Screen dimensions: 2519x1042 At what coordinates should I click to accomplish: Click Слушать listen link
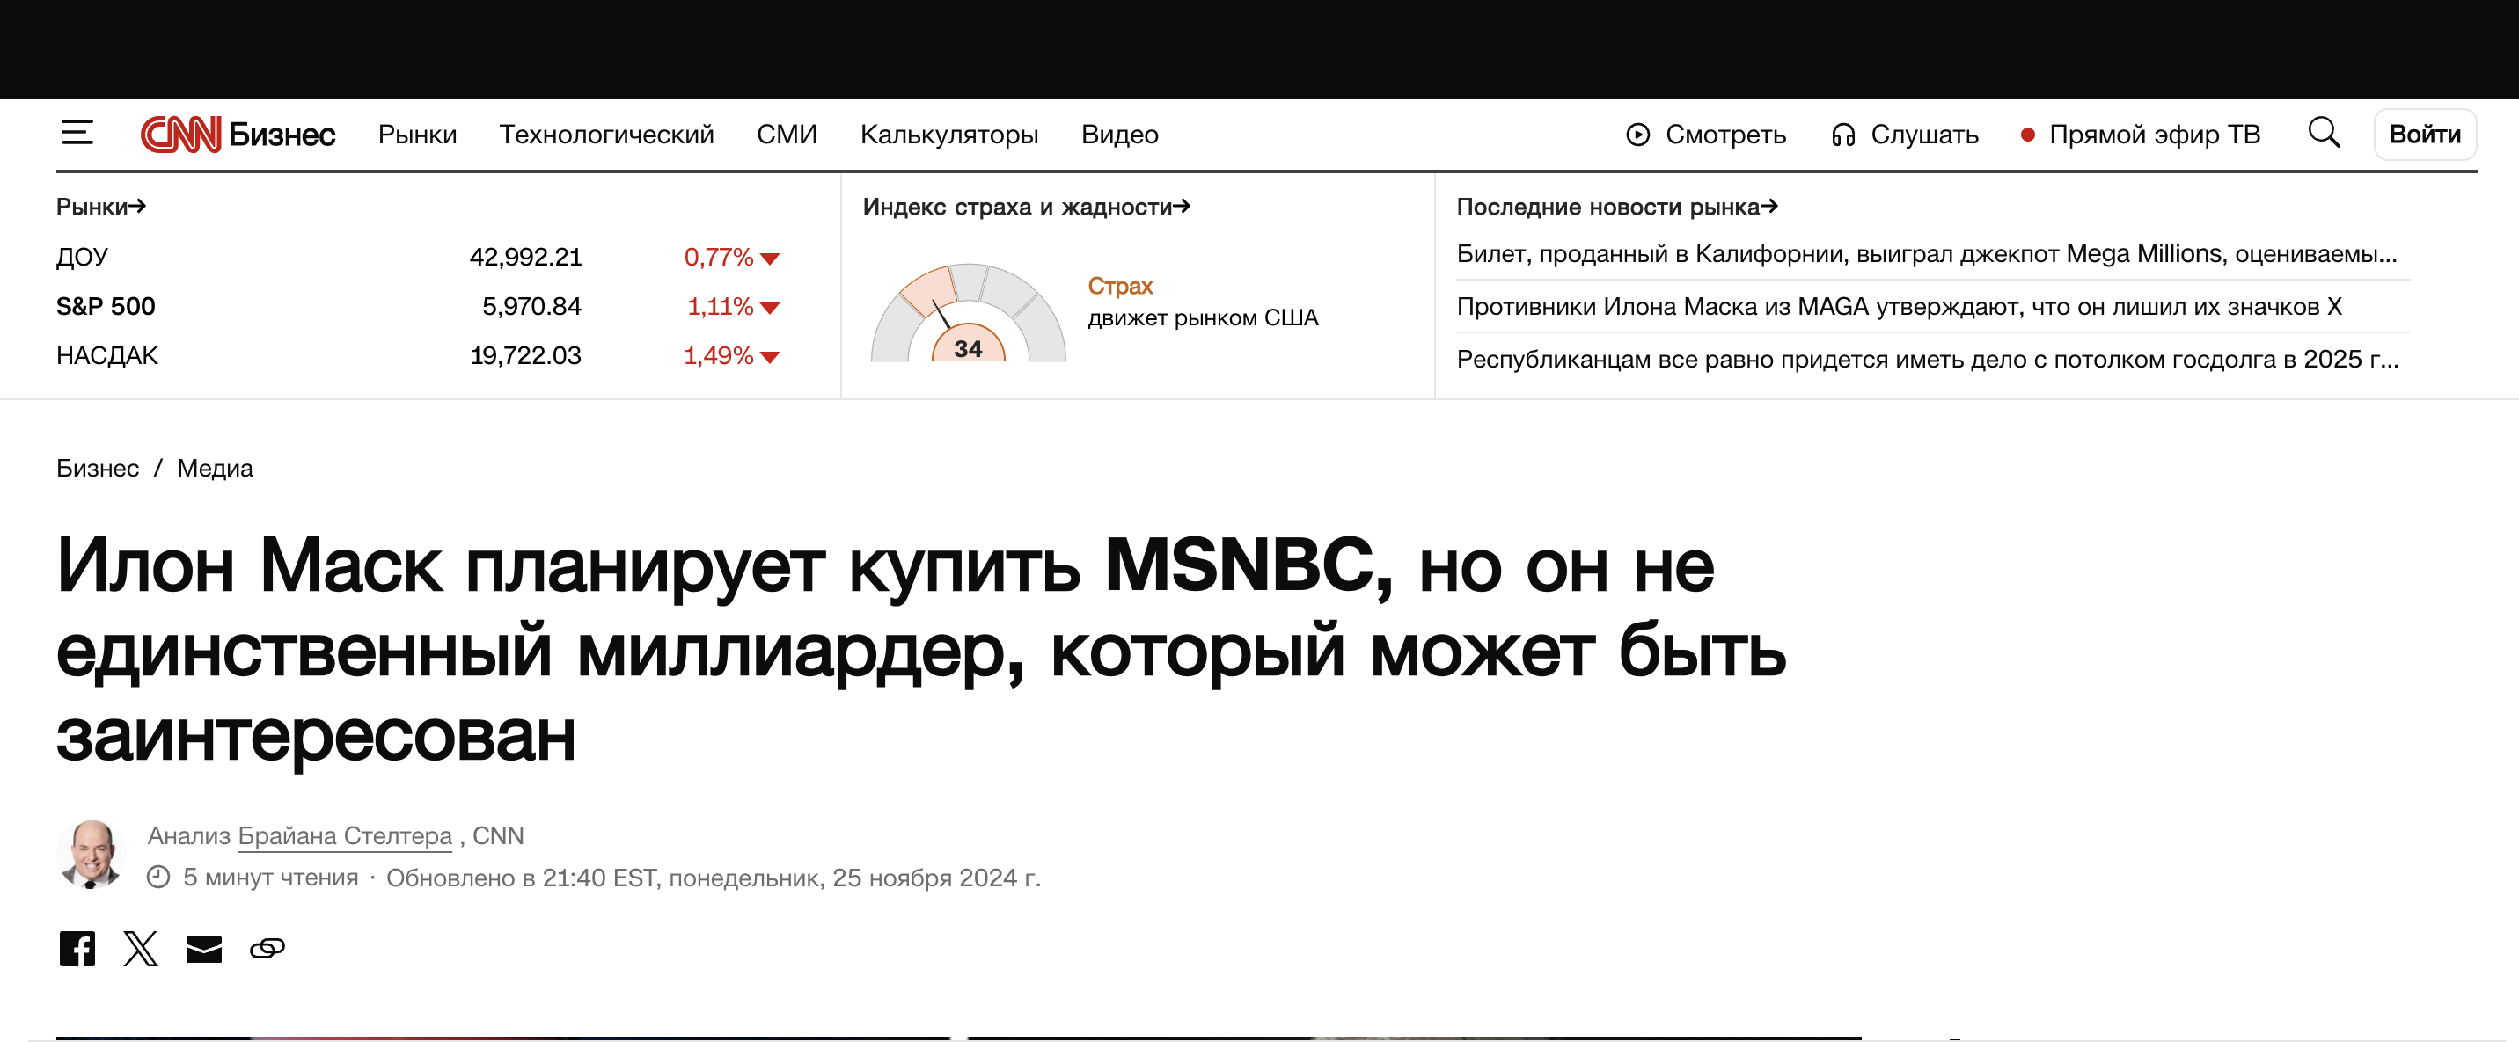1905,134
